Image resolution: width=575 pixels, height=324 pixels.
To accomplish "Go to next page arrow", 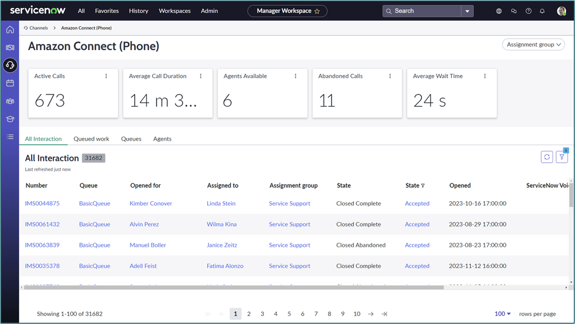I will point(371,314).
